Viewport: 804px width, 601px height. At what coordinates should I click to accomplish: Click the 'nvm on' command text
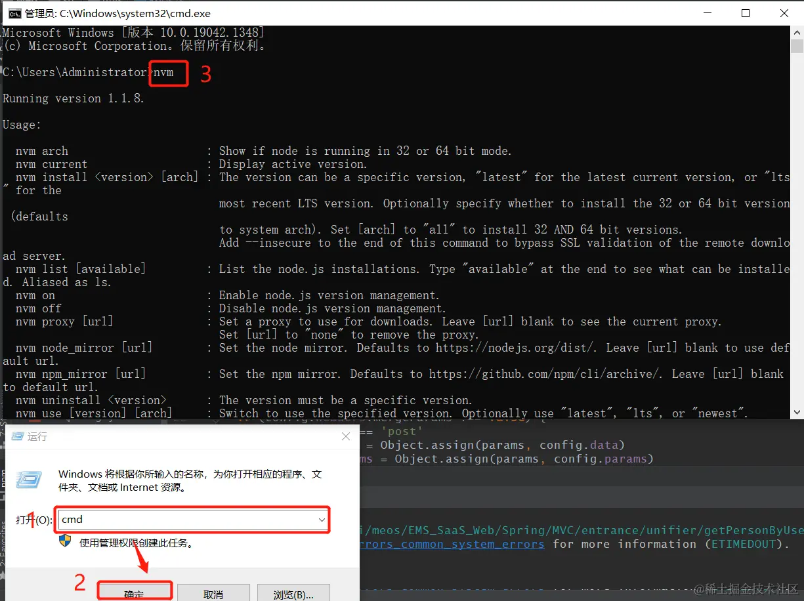[x=35, y=295]
